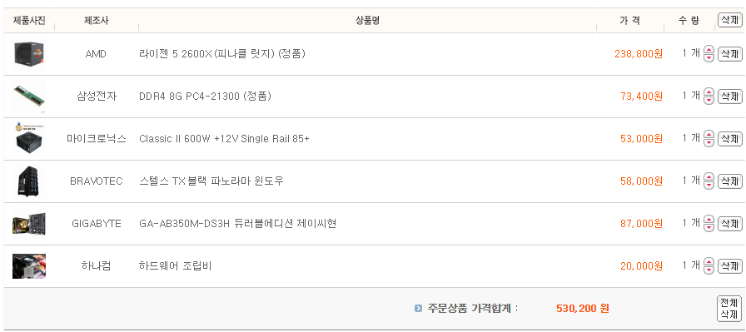The image size is (746, 332).
Task: Delete the 마이크로닉스 Classic II row
Action: click(730, 138)
